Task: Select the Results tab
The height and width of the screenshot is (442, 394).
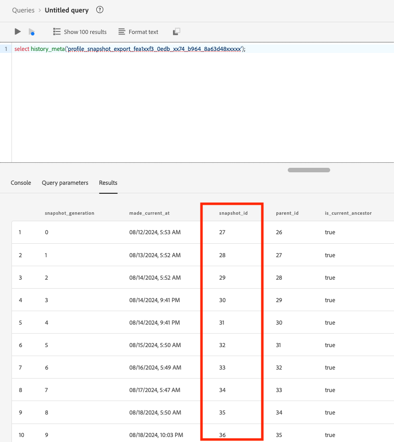Action: 108,183
